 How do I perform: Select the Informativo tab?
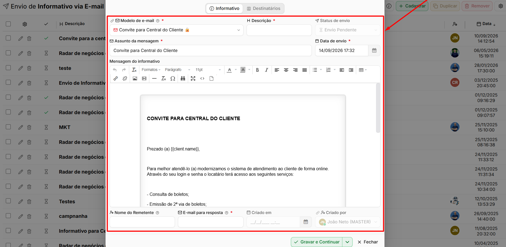(224, 9)
